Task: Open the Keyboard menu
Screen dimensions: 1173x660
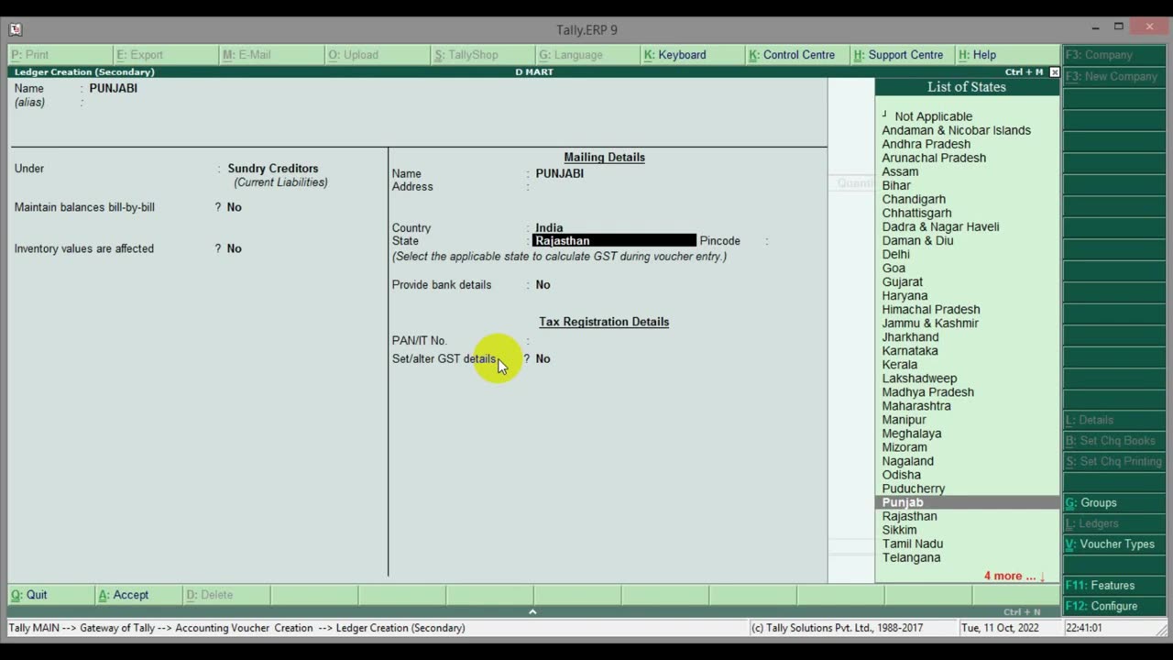Action: (x=693, y=55)
